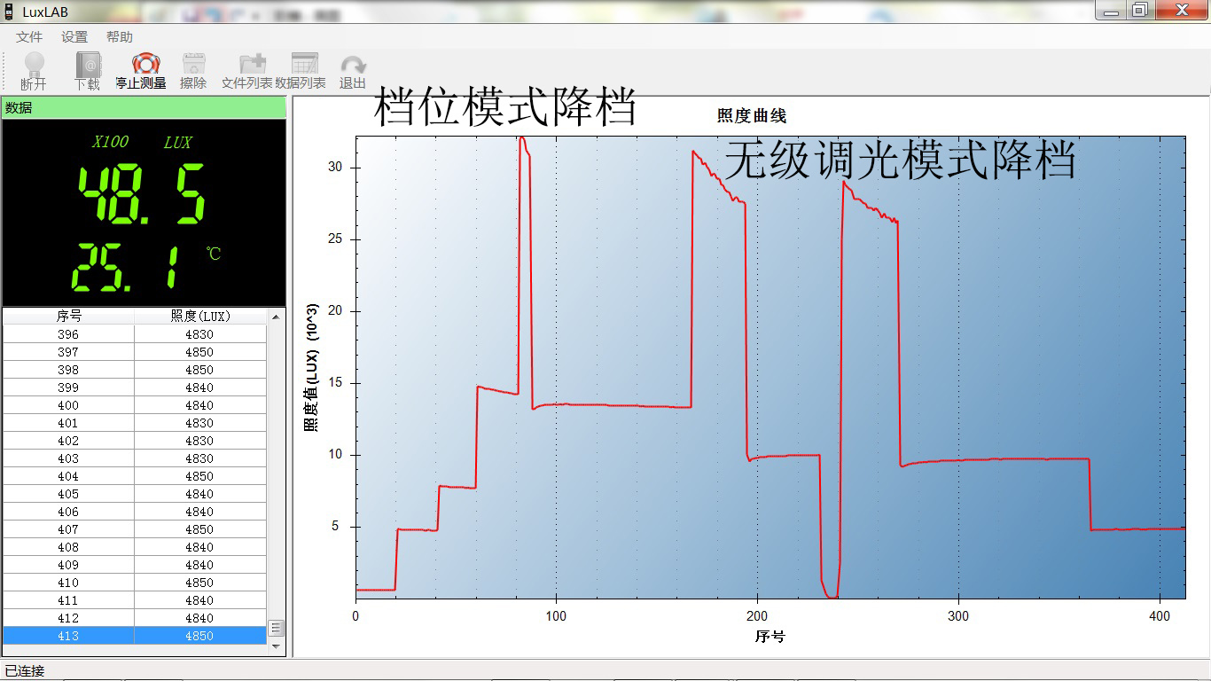
Task: Click the 无级调光模式降档 annotation text
Action: [901, 160]
